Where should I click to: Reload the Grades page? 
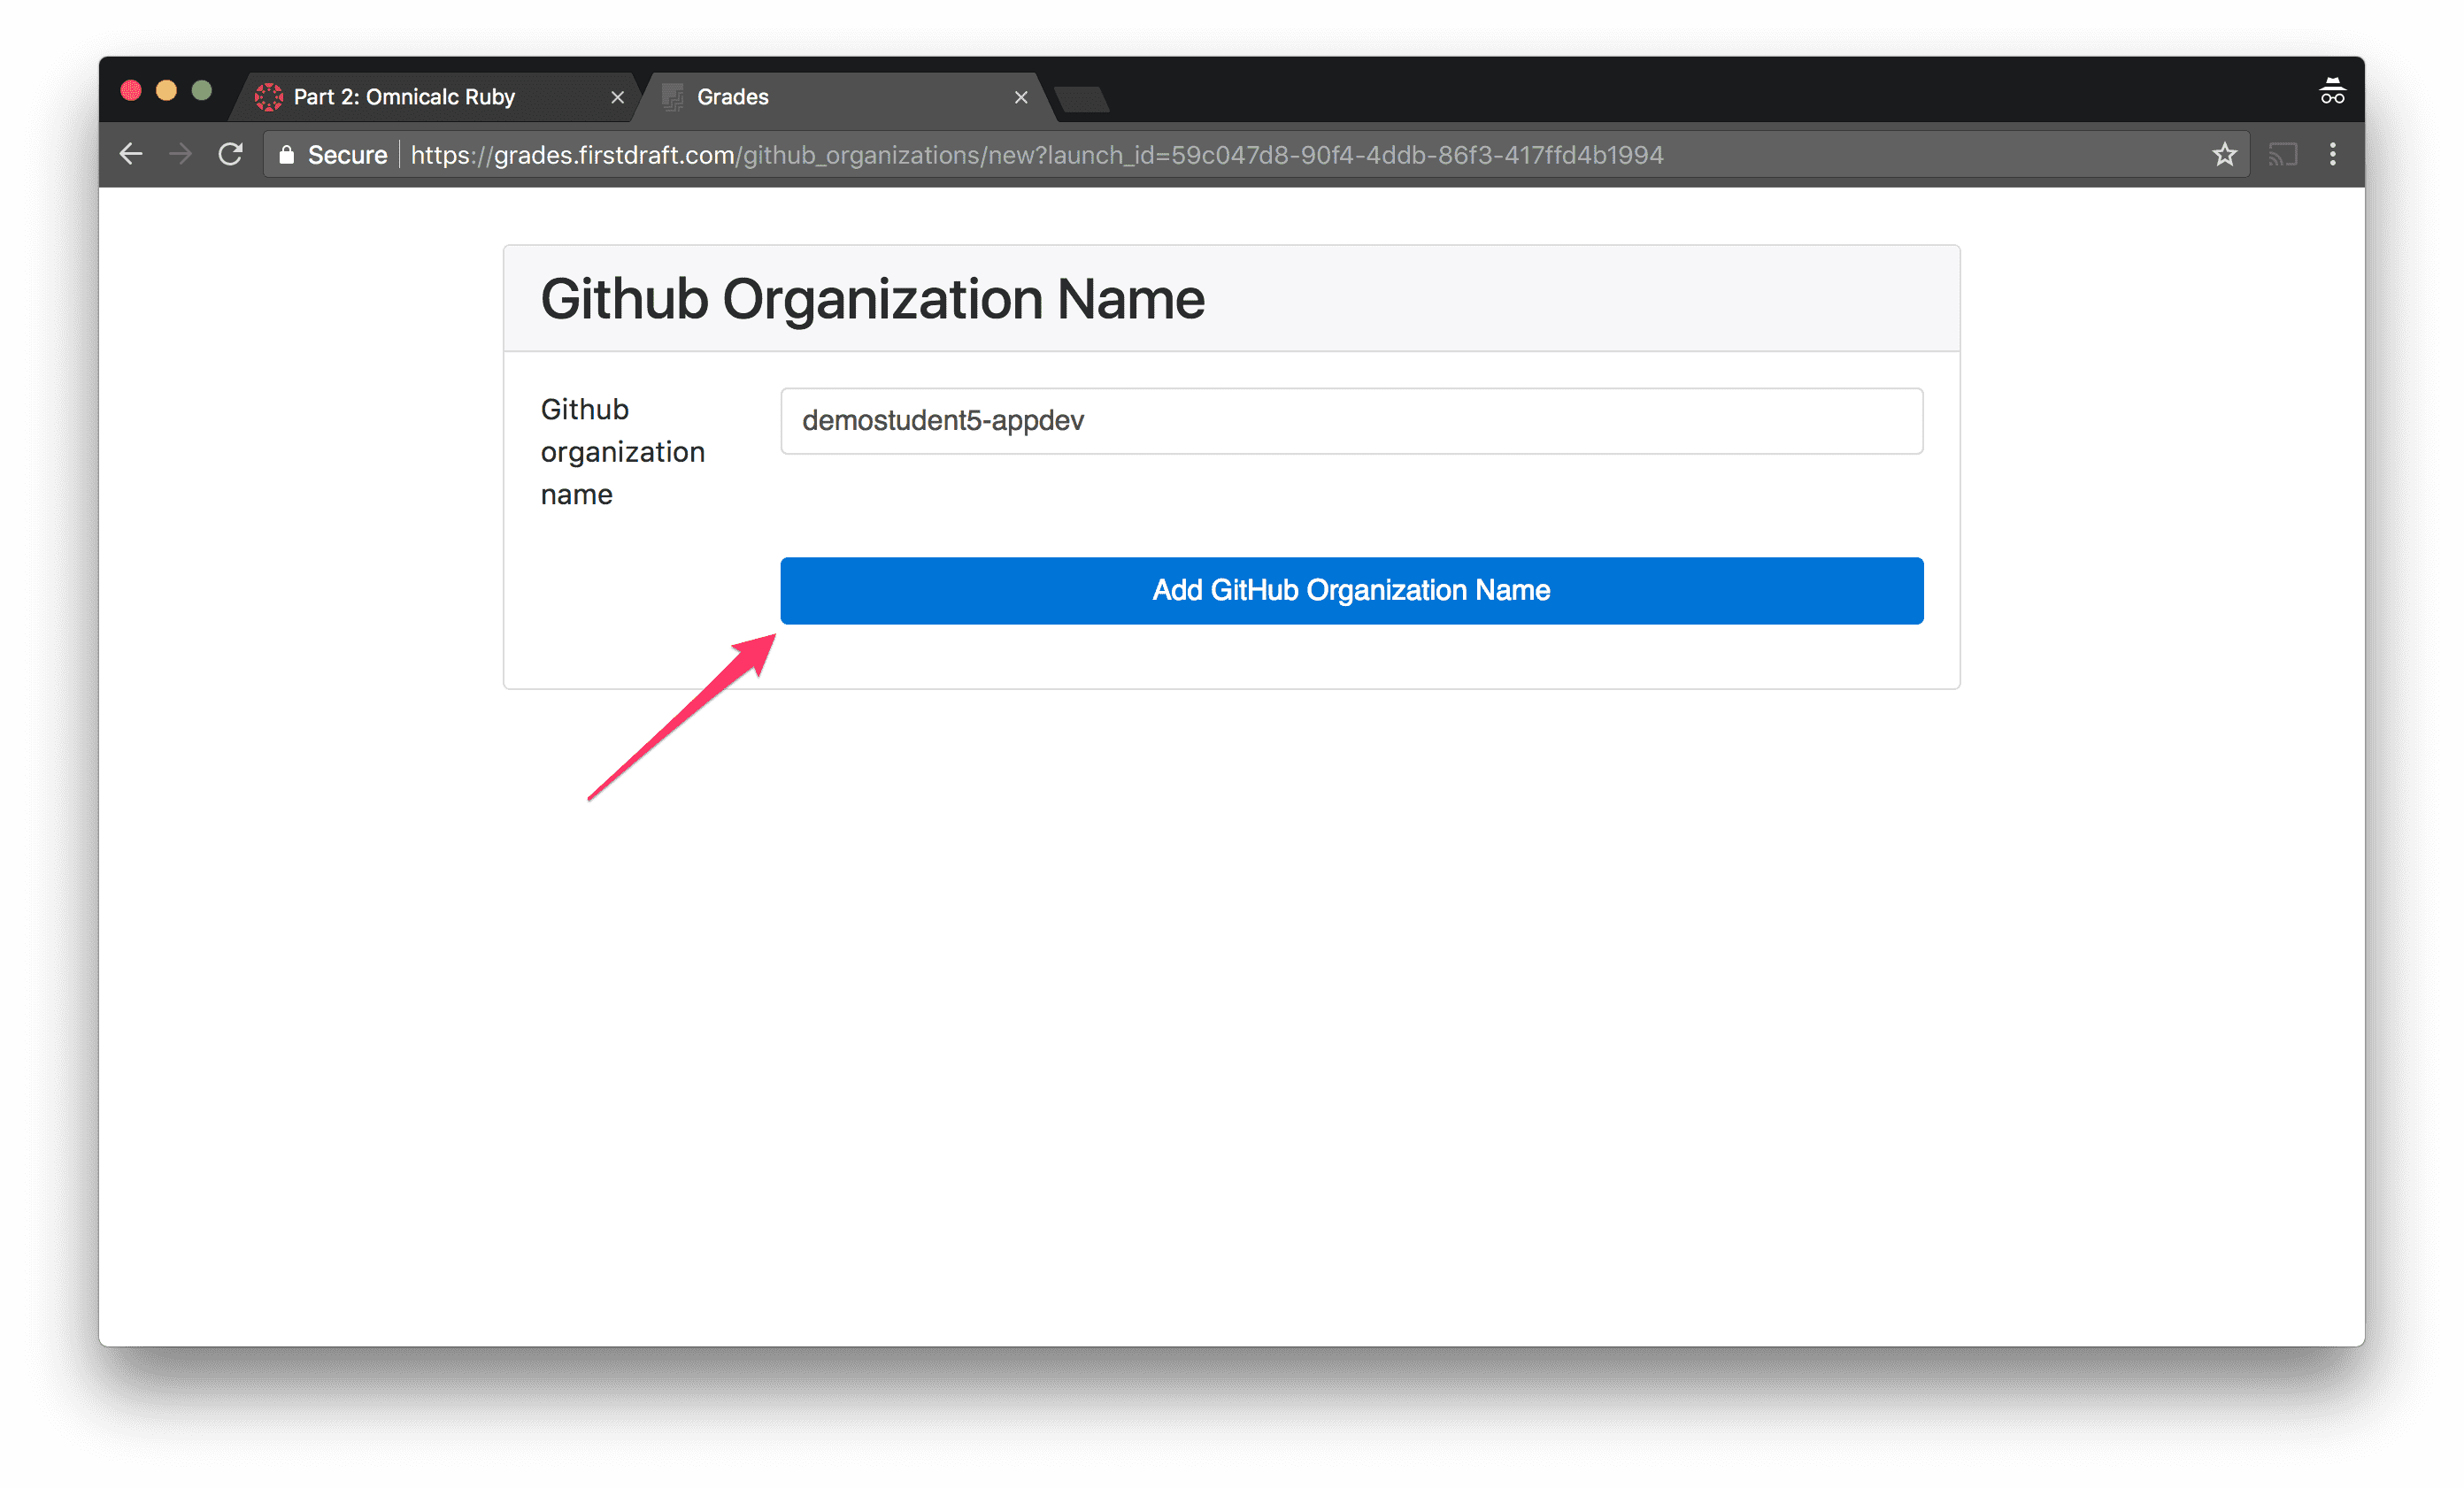click(x=231, y=155)
